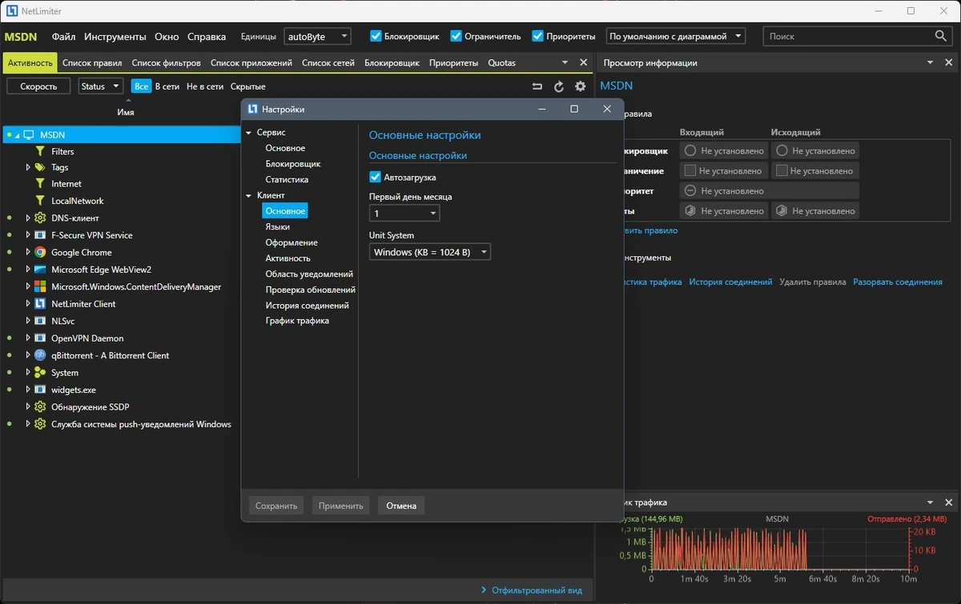Click the Обнаружение SSDP gear icon
This screenshot has height=604, width=961.
40,407
